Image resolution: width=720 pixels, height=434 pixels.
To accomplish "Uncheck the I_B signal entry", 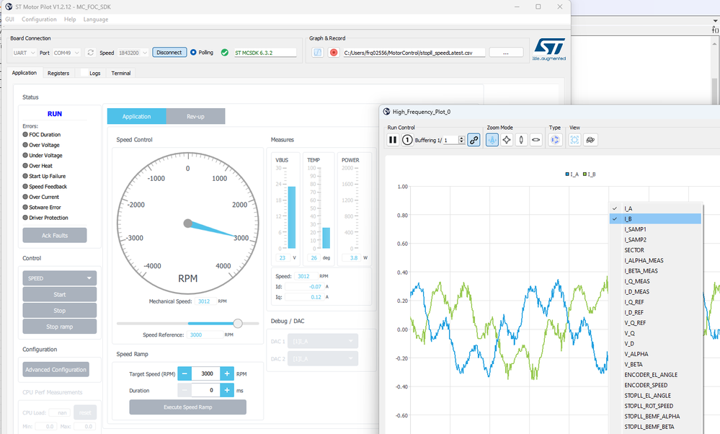I will [655, 219].
